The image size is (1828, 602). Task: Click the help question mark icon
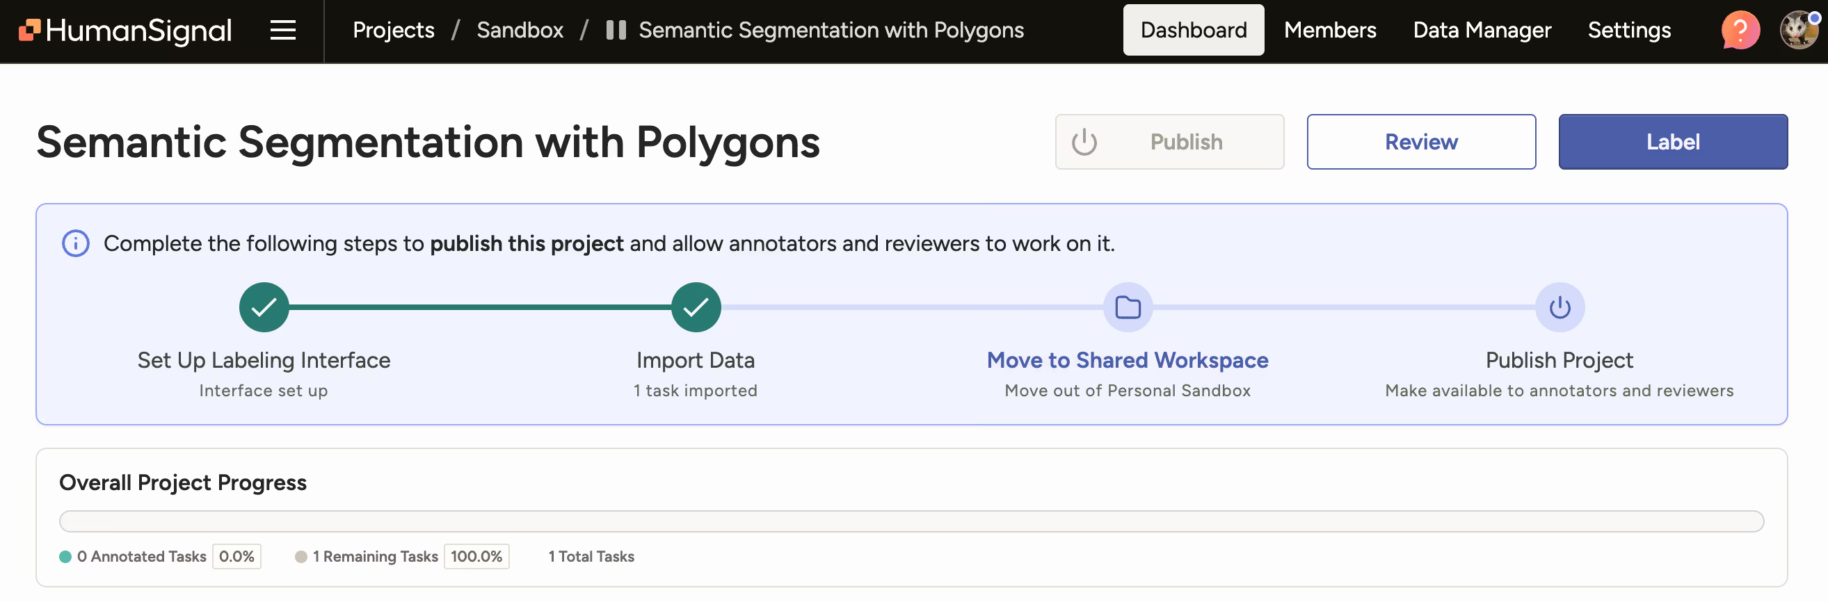click(x=1739, y=31)
